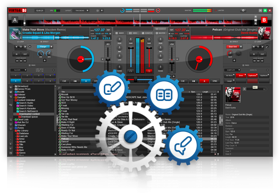Click deck A pause/stutter button
This screenshot has width=280, height=193.
pyautogui.click(x=75, y=81)
